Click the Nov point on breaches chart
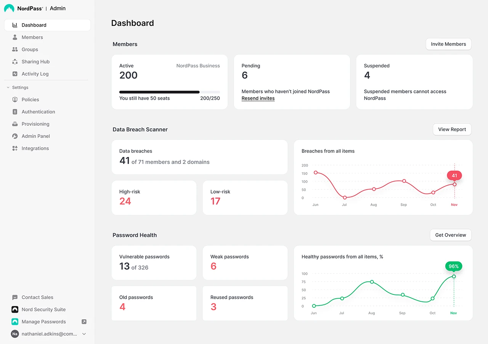This screenshot has width=488, height=344. [454, 184]
